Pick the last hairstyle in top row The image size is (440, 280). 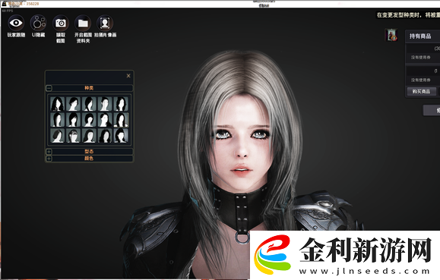tap(121, 104)
